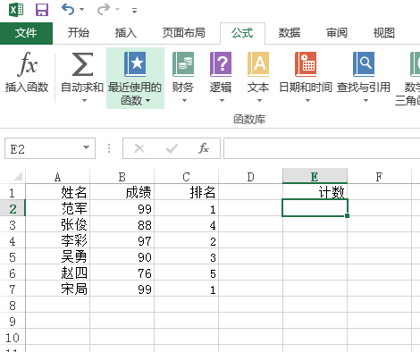This screenshot has width=420, height=352.
Task: Expand the Name Box dropdown arrow
Action: 86,147
